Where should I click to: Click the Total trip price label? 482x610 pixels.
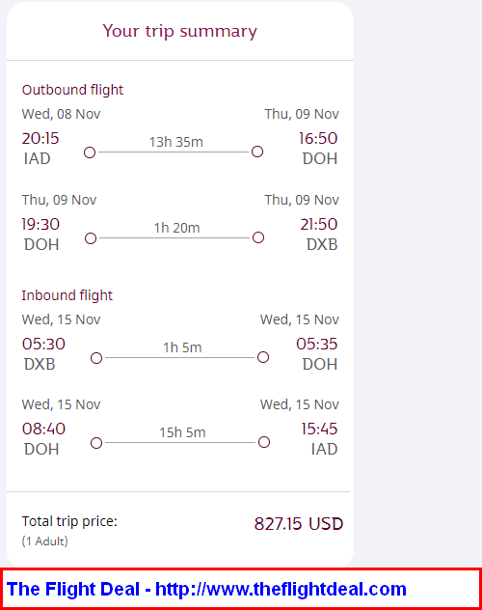click(69, 521)
